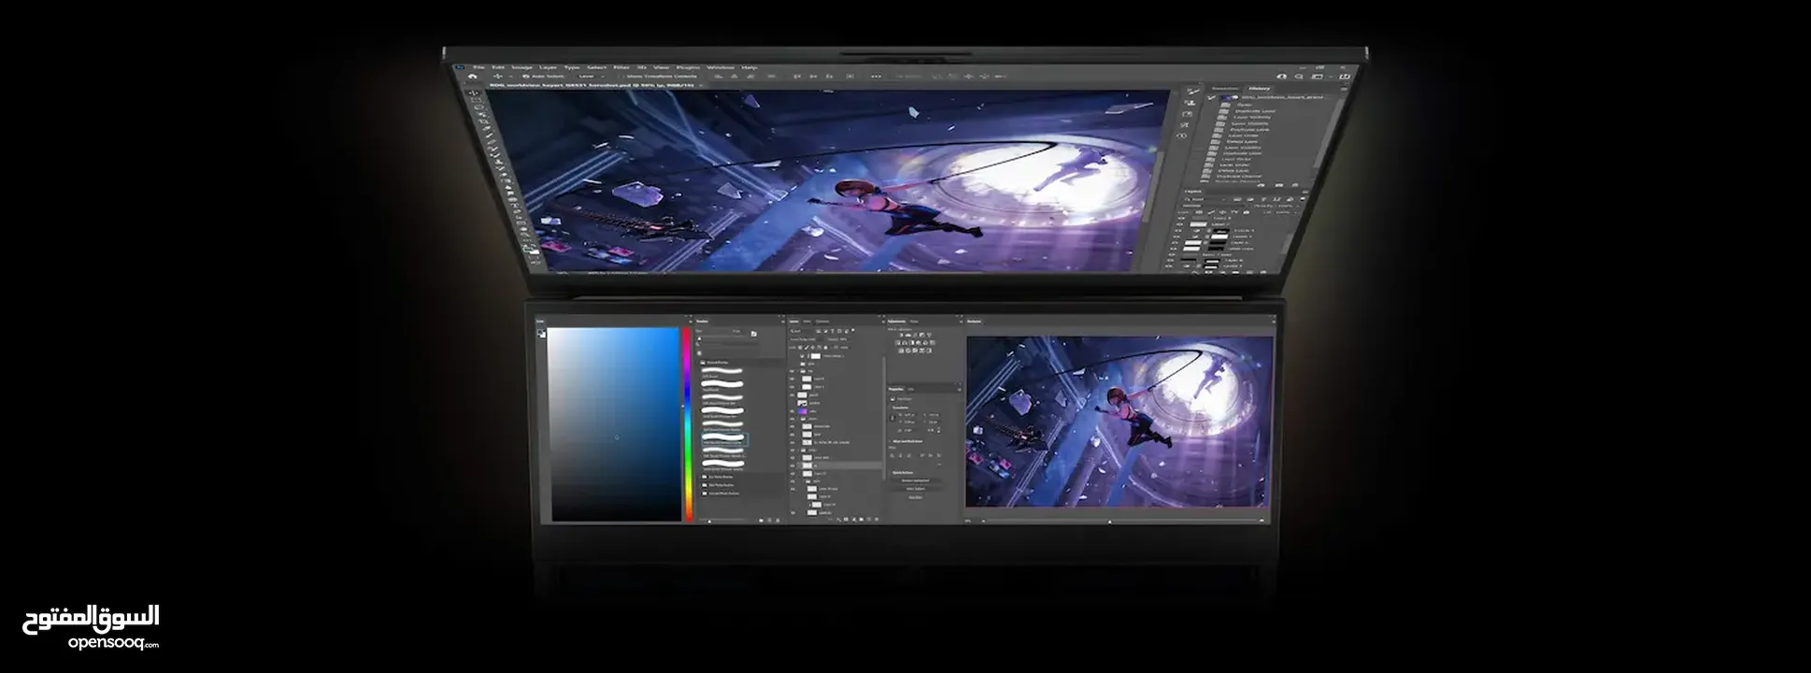The image size is (1811, 673).
Task: Add Brightness/Contrast adjustment icon
Action: (902, 335)
